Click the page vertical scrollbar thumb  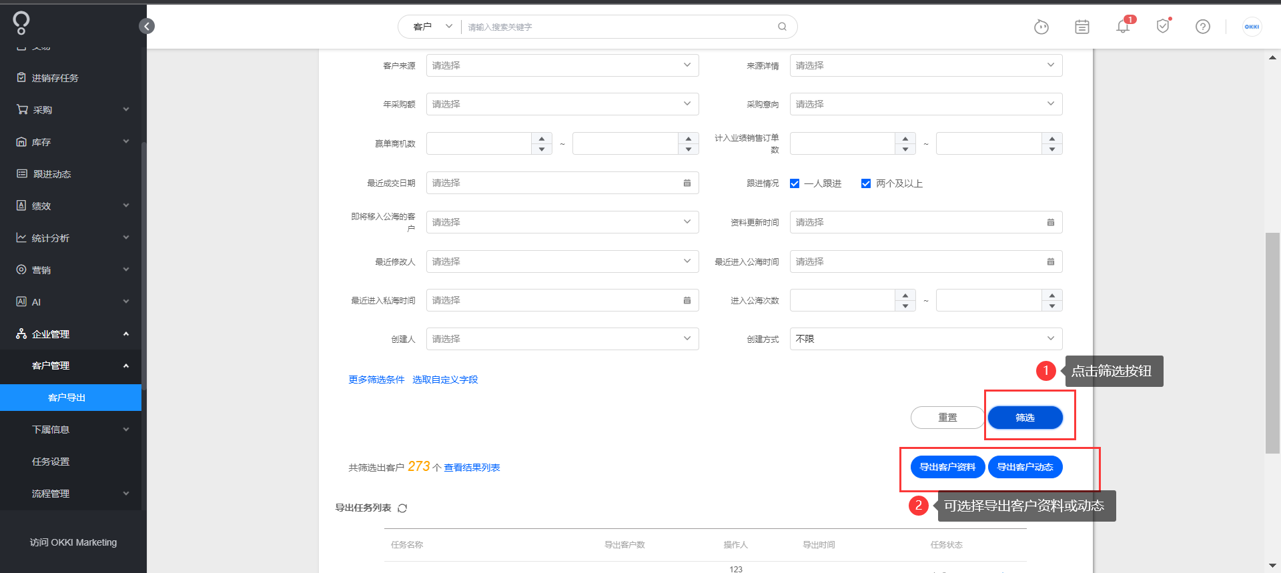coord(1272,343)
